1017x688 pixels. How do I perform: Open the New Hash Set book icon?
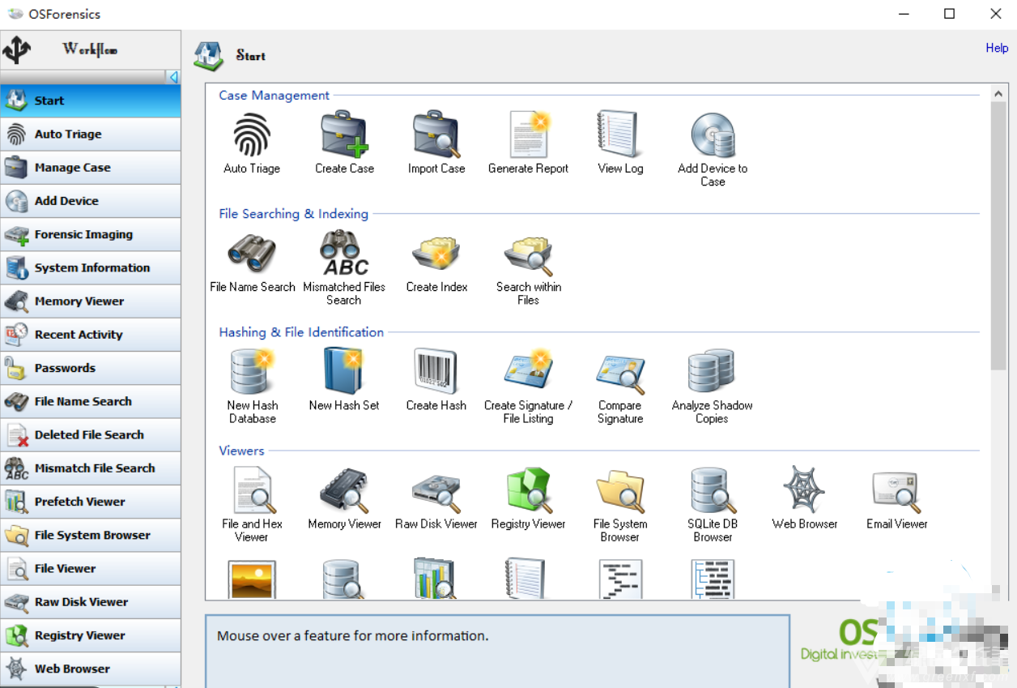[344, 371]
